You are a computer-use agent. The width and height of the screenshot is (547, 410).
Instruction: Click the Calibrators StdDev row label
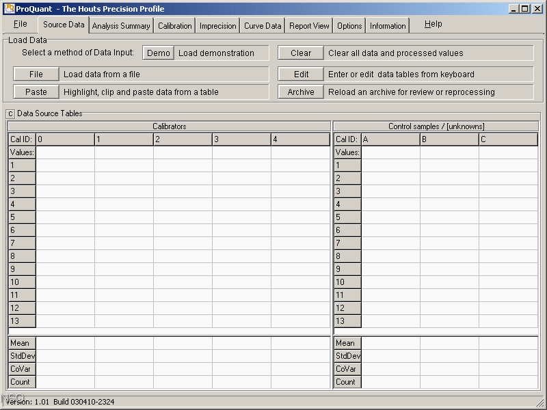point(22,356)
